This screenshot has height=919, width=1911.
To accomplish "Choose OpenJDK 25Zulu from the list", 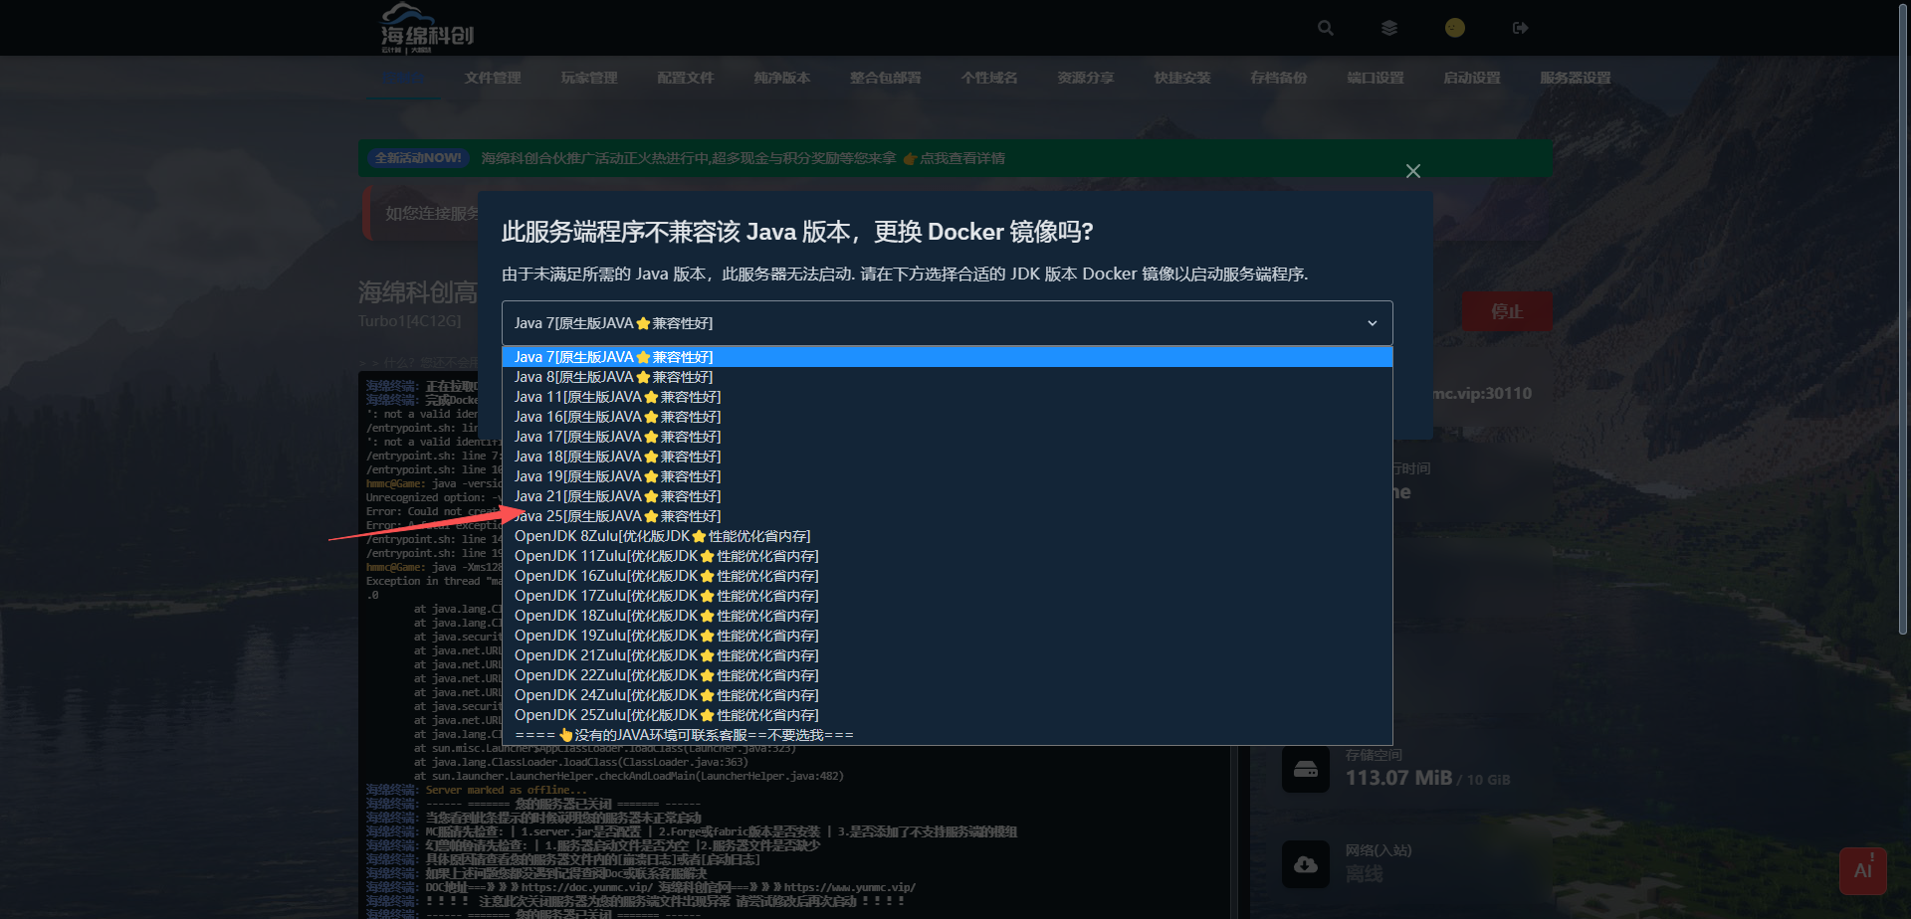I will (666, 715).
